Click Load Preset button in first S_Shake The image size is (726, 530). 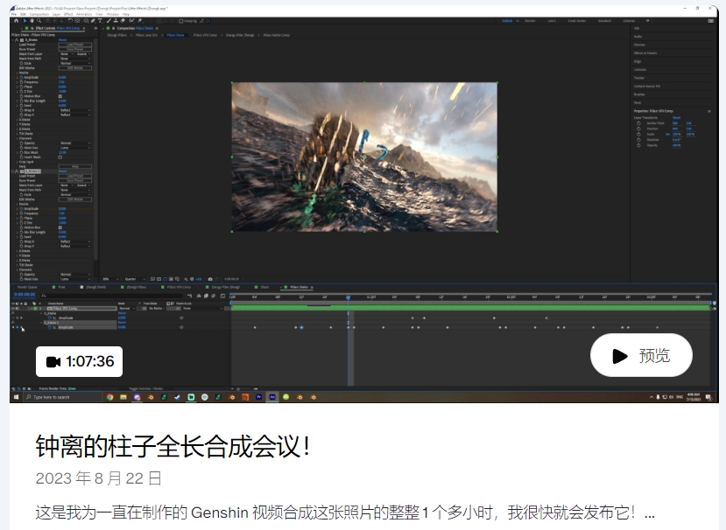click(75, 45)
